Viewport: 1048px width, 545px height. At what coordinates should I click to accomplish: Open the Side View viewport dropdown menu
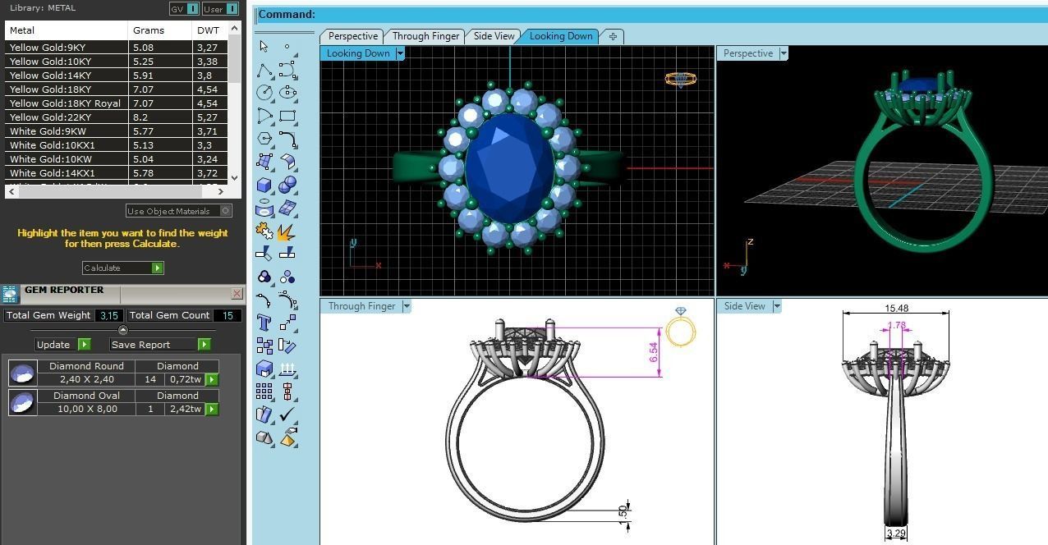point(777,306)
